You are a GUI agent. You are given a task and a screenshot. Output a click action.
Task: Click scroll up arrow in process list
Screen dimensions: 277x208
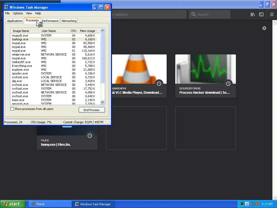pos(102,31)
